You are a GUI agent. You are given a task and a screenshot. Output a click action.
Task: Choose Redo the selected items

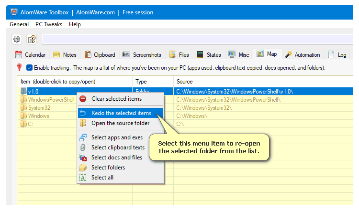click(x=121, y=113)
